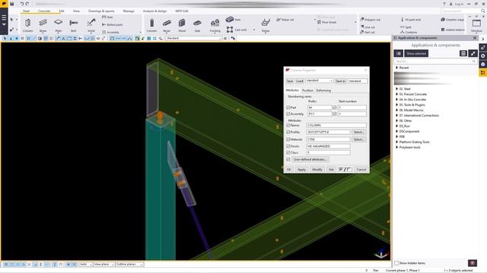Open the Drawings & reports tab

click(x=101, y=11)
